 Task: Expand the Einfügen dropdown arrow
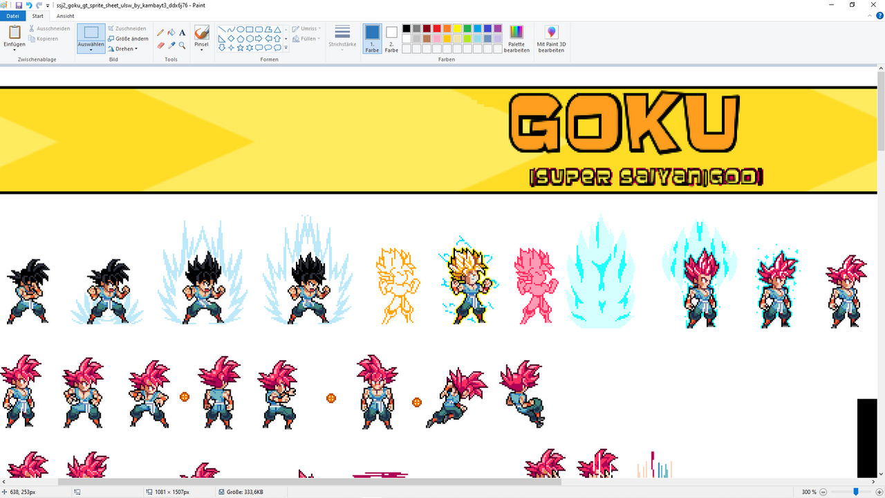tap(15, 50)
